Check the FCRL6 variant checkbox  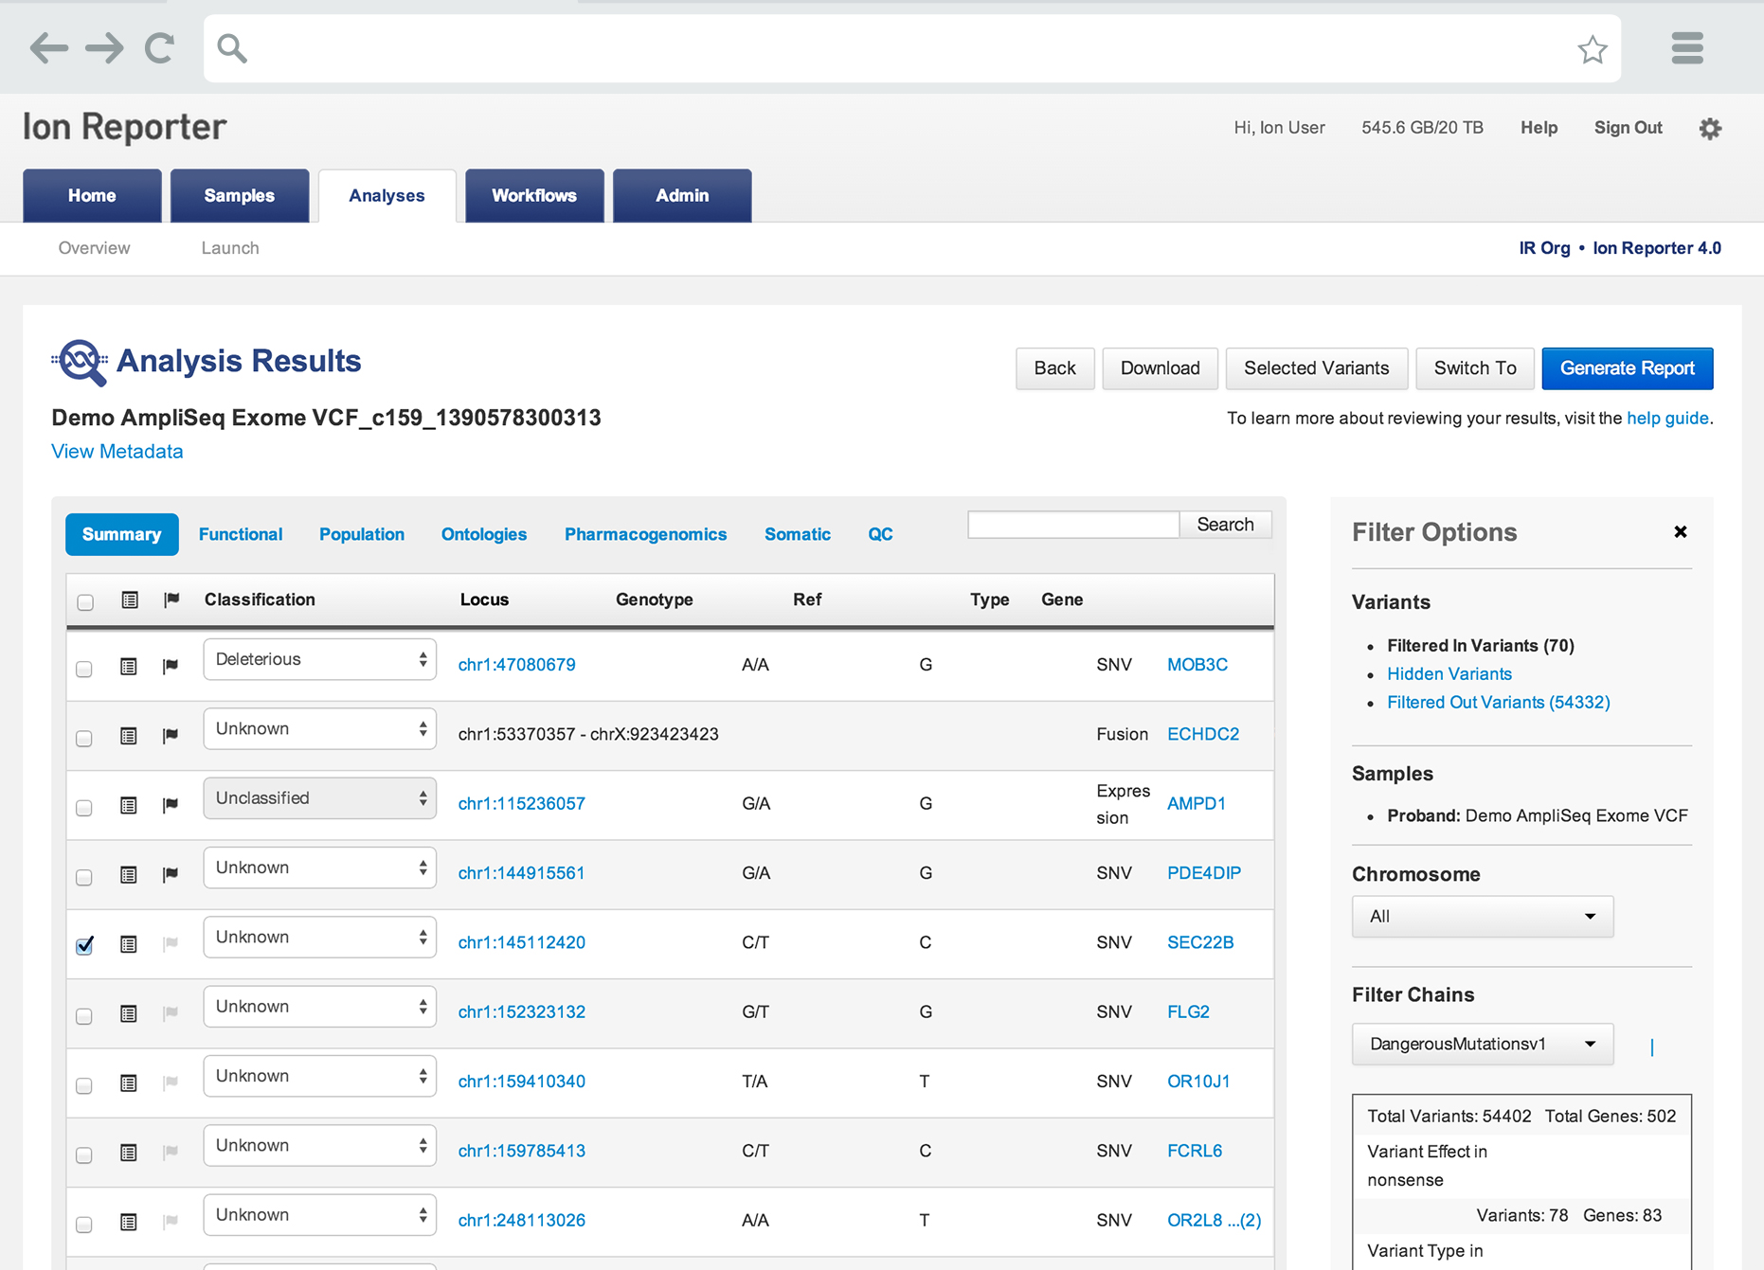tap(84, 1154)
